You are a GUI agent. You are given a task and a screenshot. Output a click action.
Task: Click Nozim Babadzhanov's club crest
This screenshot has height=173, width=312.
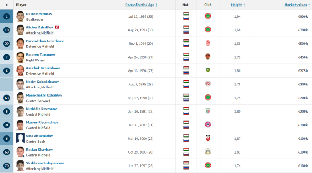pos(208,84)
